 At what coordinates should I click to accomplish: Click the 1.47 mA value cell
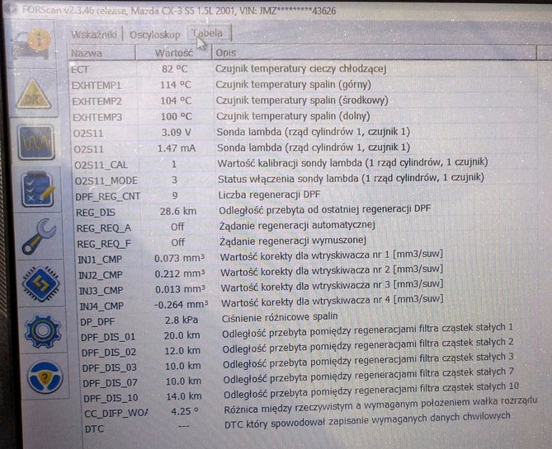[x=177, y=148]
